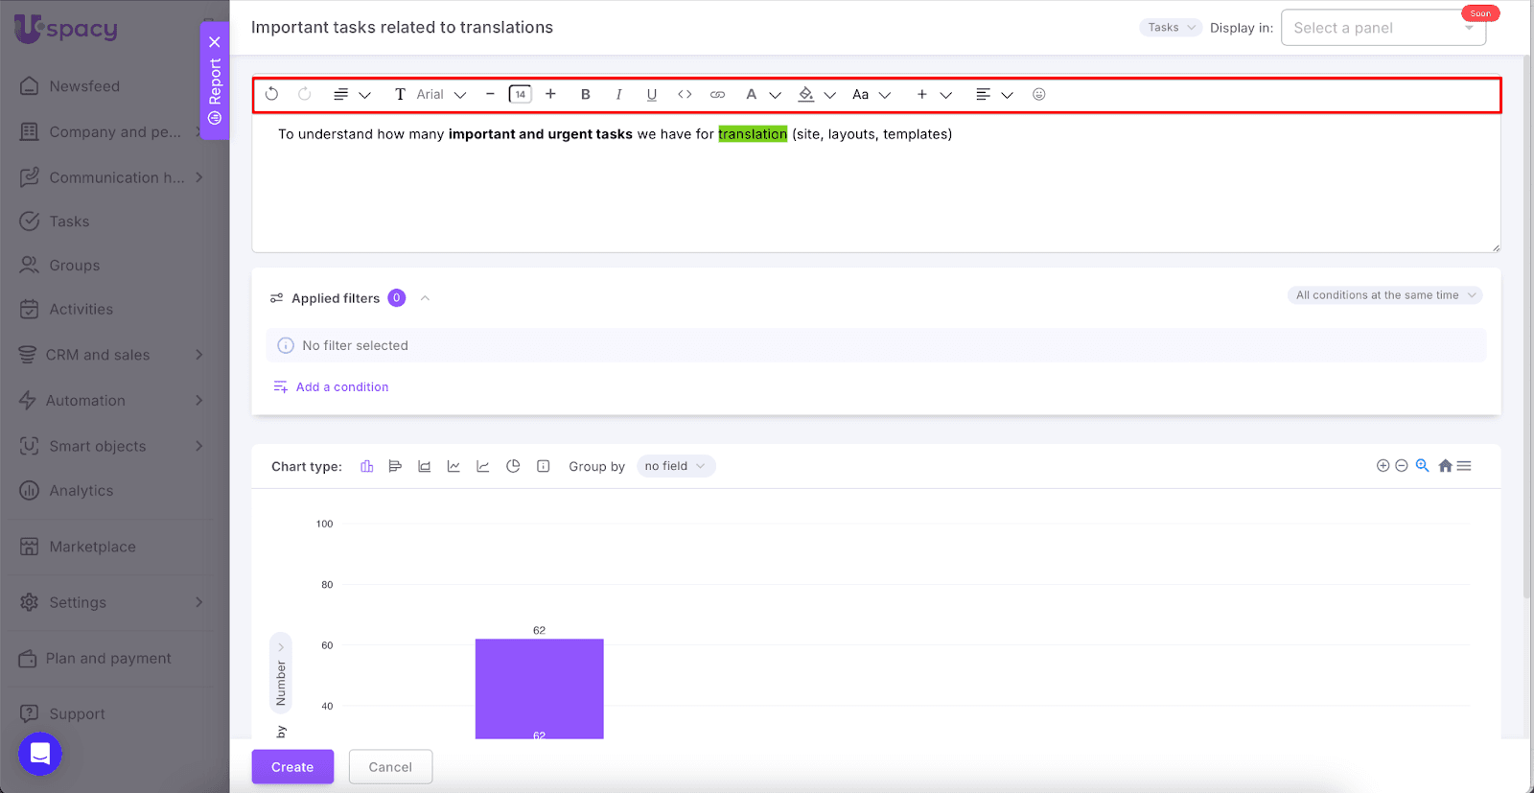Expand the All conditions at the same time dropdown
Screen dimensions: 1534x793
pos(1384,295)
